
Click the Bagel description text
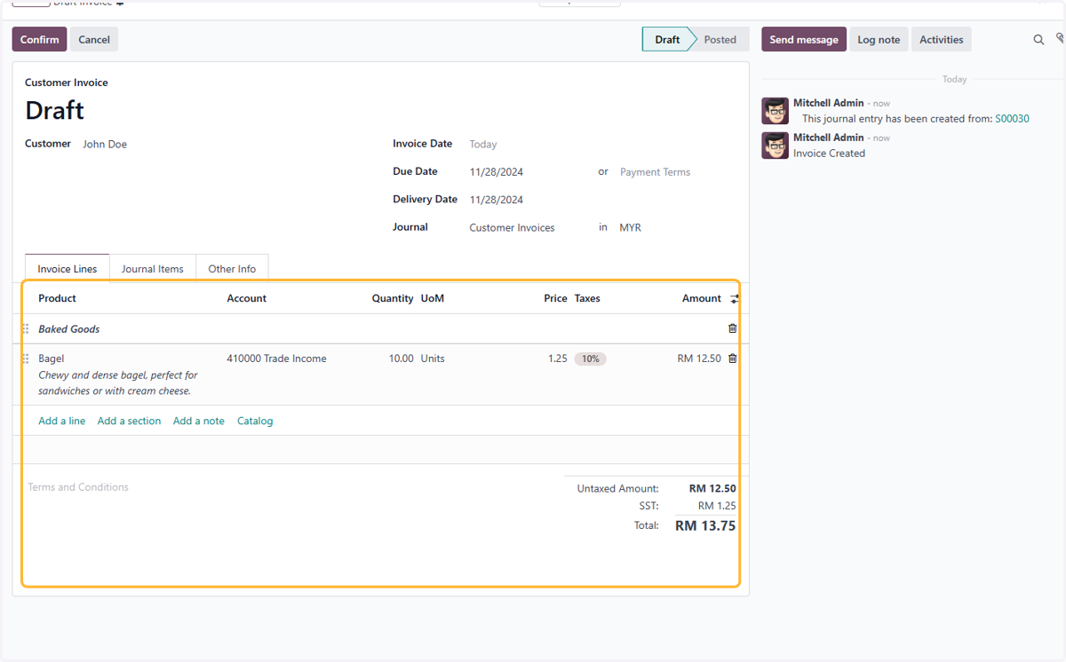point(118,383)
